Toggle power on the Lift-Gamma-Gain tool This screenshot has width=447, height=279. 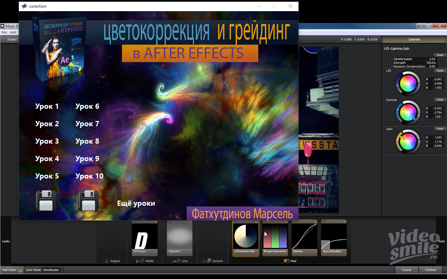[x=257, y=221]
